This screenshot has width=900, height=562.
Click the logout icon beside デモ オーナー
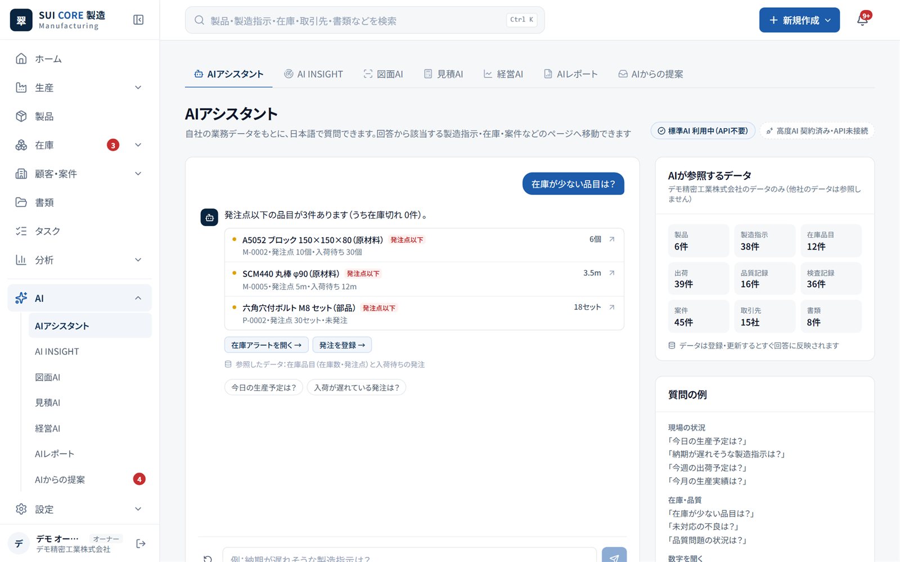[141, 543]
